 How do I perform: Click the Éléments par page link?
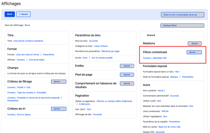[x=110, y=51]
